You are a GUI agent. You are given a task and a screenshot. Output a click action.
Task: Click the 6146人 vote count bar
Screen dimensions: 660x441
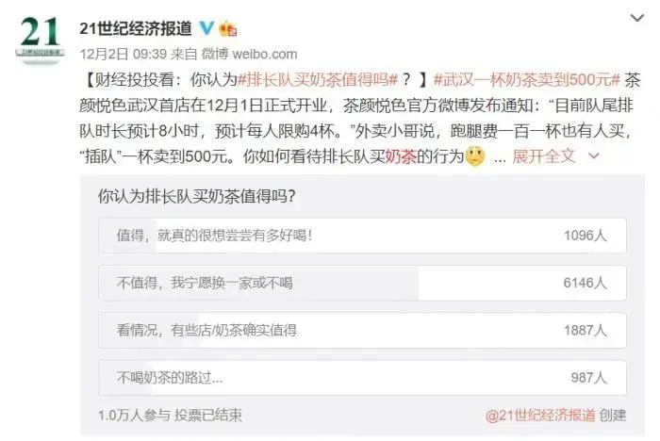click(x=586, y=283)
